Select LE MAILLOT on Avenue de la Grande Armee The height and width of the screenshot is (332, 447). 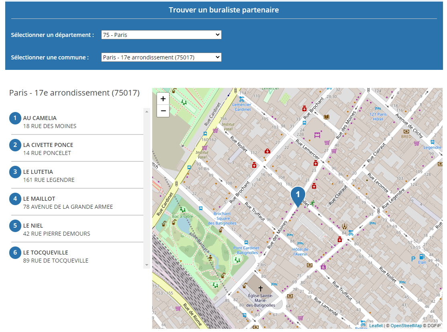(x=39, y=199)
